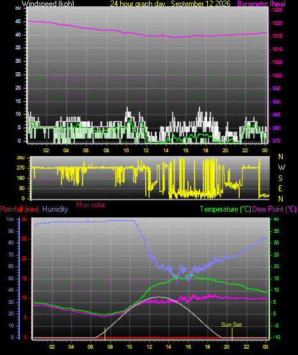Click the 985 barometer axis value
Image resolution: width=298 pixels, height=355 pixels.
click(276, 114)
